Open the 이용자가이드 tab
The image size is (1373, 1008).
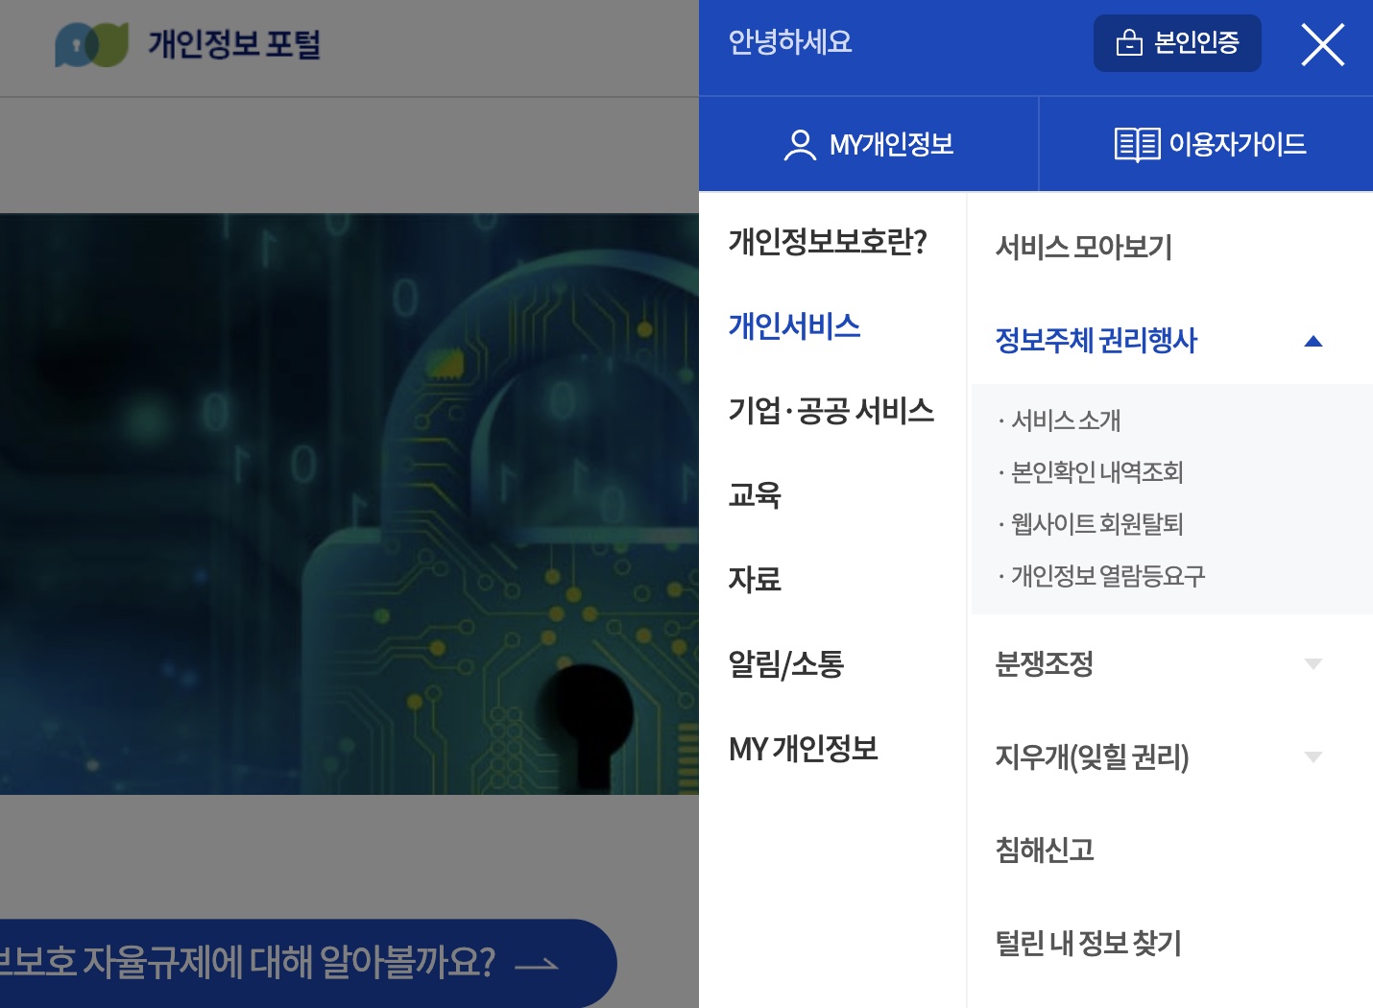pos(1206,144)
